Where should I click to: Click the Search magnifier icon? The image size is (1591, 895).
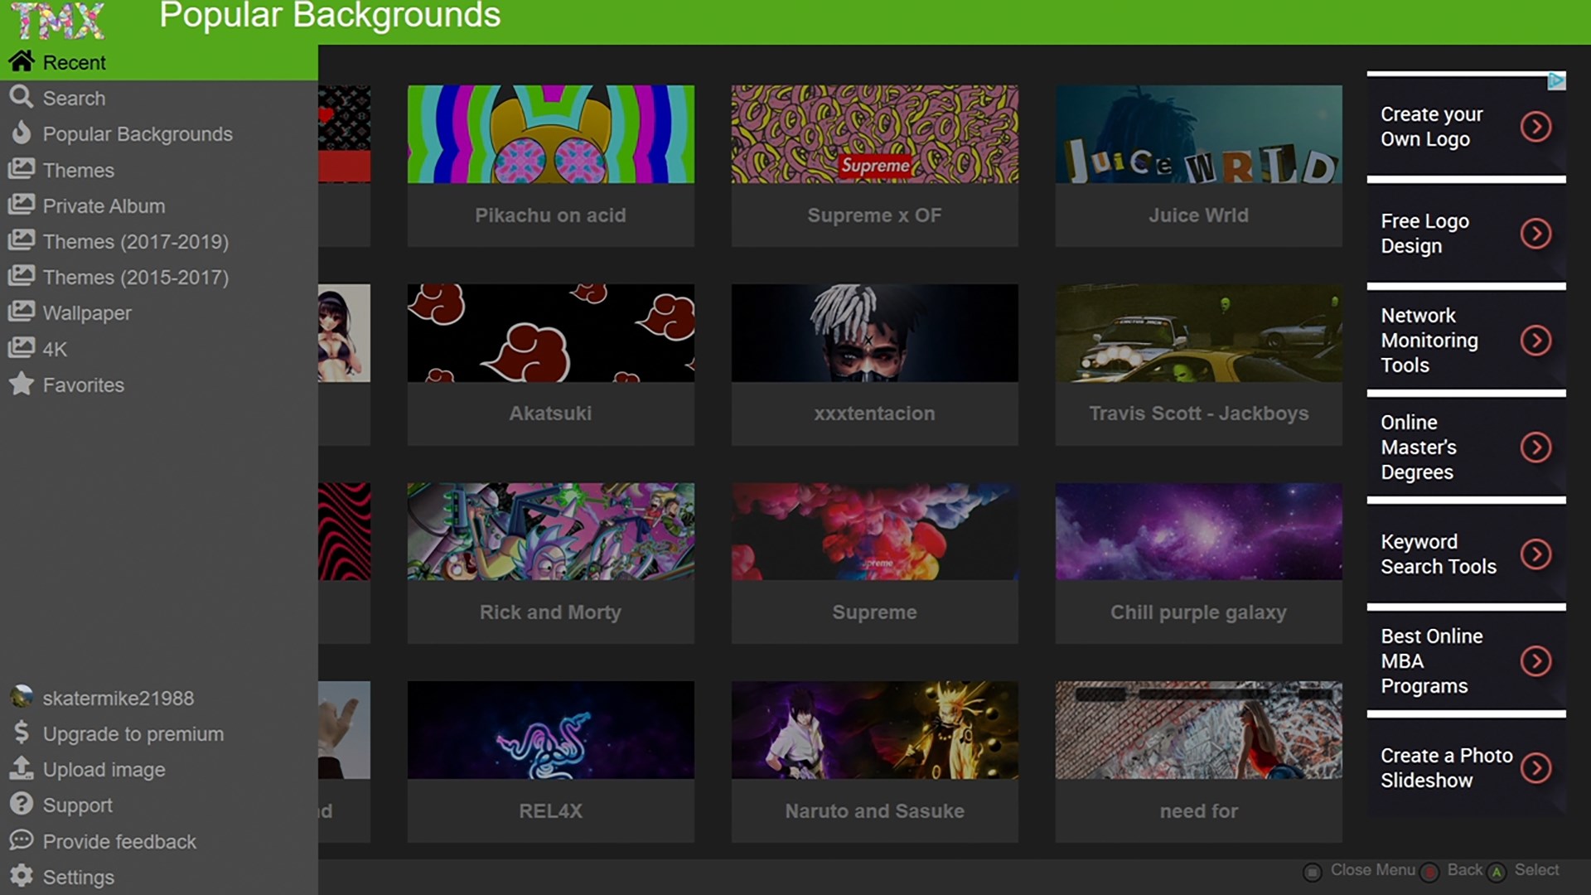pyautogui.click(x=21, y=98)
